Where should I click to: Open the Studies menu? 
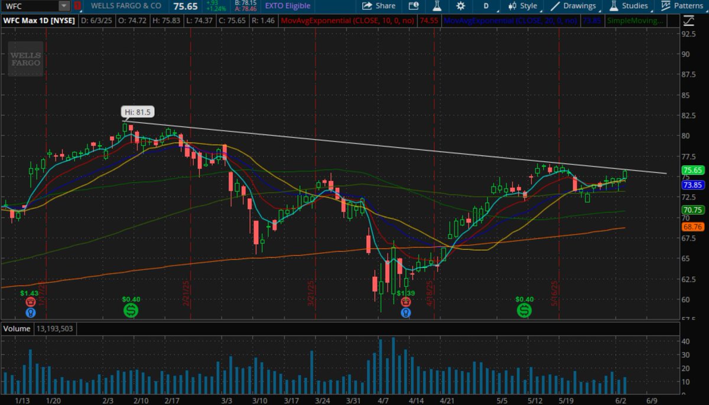[x=629, y=6]
